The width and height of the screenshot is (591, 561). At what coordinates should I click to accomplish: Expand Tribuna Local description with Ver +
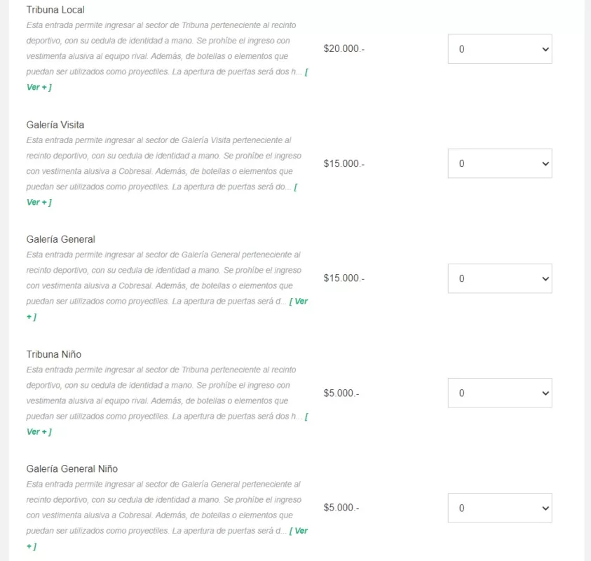pos(39,88)
